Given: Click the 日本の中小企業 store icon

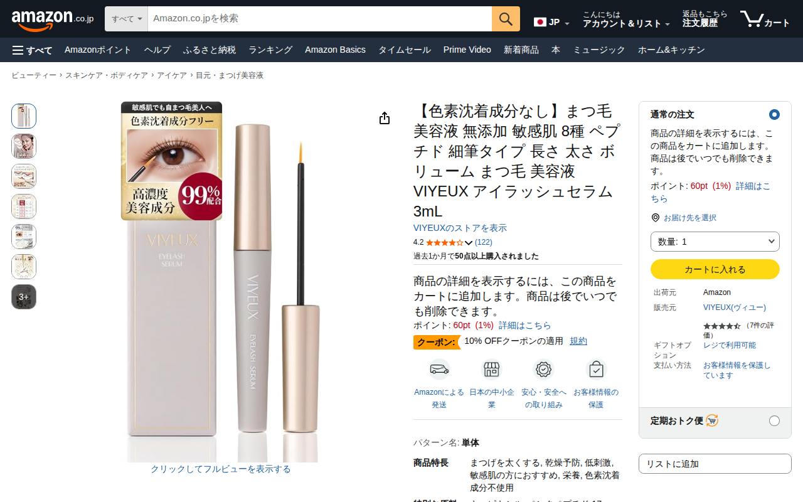Looking at the screenshot, I should coord(492,369).
